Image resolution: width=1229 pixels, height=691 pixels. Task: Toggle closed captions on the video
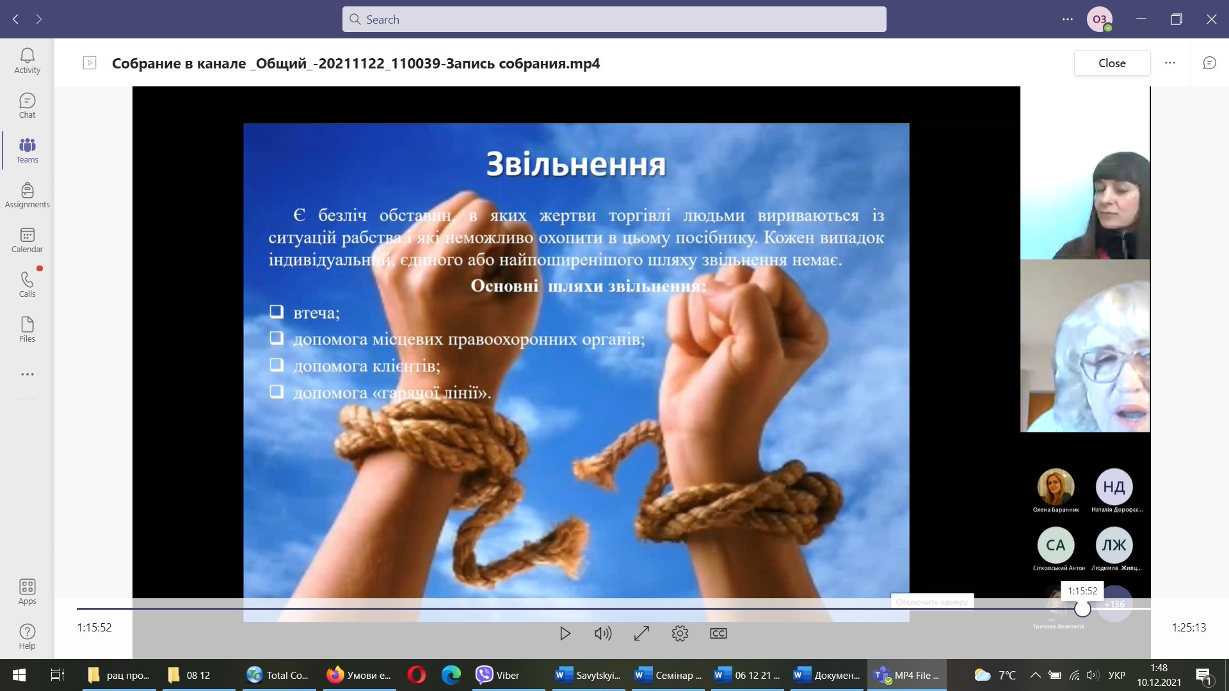pos(718,633)
